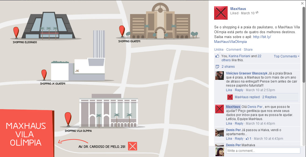306x157 pixels.
Task: Open the March 10 at 4:43pm timestamp
Action: tap(269, 139)
